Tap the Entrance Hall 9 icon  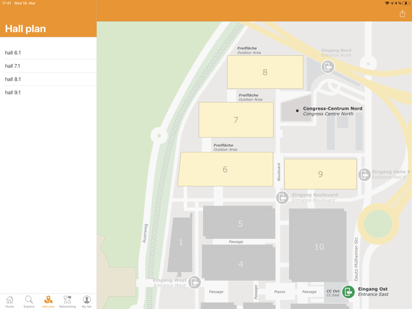pyautogui.click(x=364, y=174)
